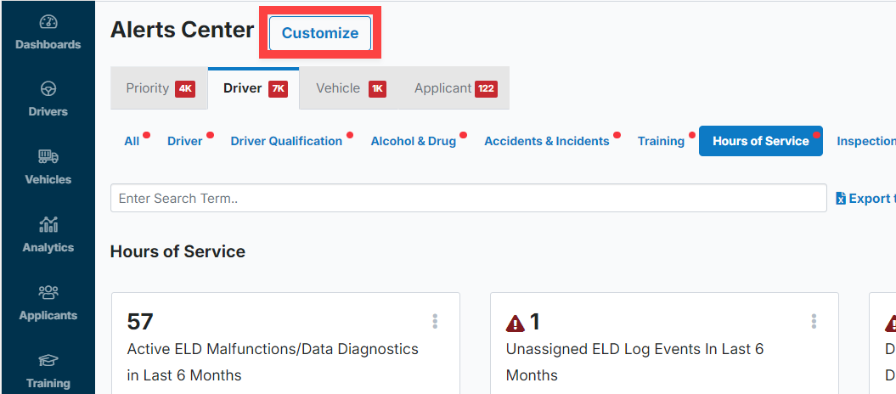Select the Applicant tab
This screenshot has width=896, height=394.
[x=454, y=88]
